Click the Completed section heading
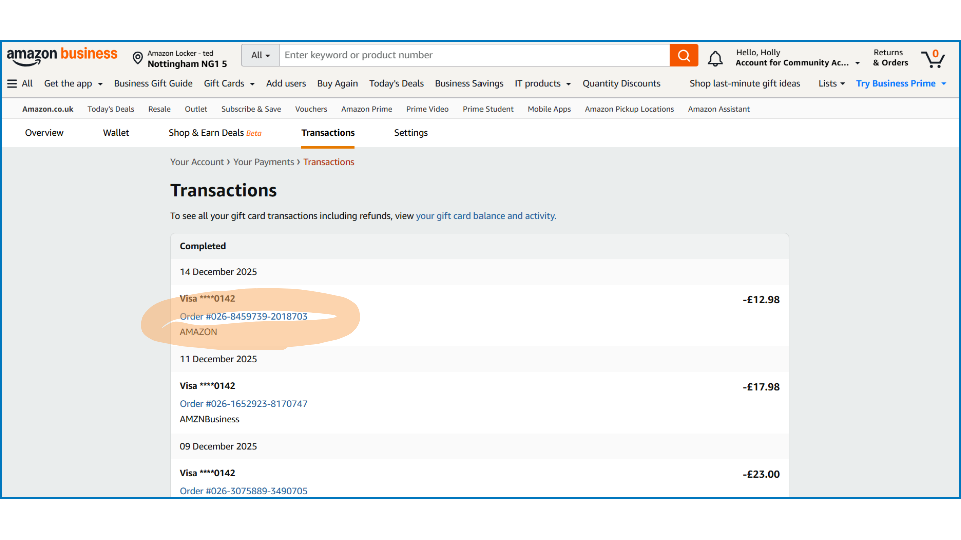The height and width of the screenshot is (540, 961). click(x=203, y=246)
